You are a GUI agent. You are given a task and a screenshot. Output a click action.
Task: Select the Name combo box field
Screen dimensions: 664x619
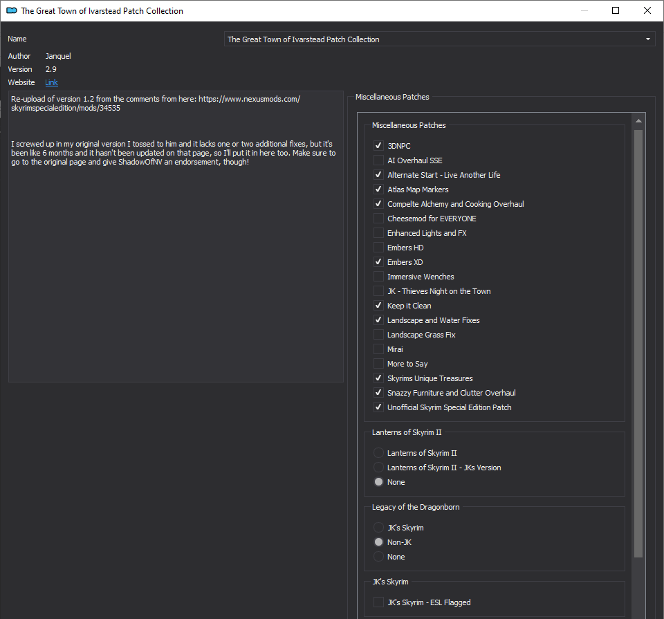point(440,39)
